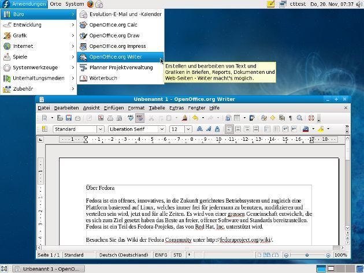Open the paragraph style Standard dropdown

pyautogui.click(x=101, y=129)
